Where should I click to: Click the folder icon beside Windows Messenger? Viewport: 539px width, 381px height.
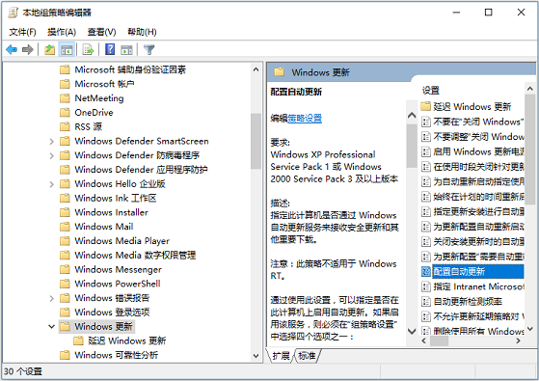click(65, 269)
